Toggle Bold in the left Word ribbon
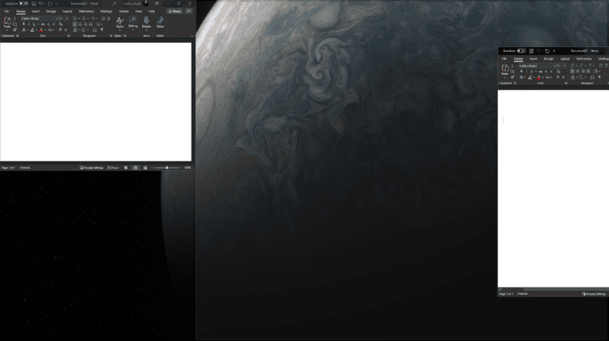Viewport: 609px width, 341px height. (x=24, y=24)
